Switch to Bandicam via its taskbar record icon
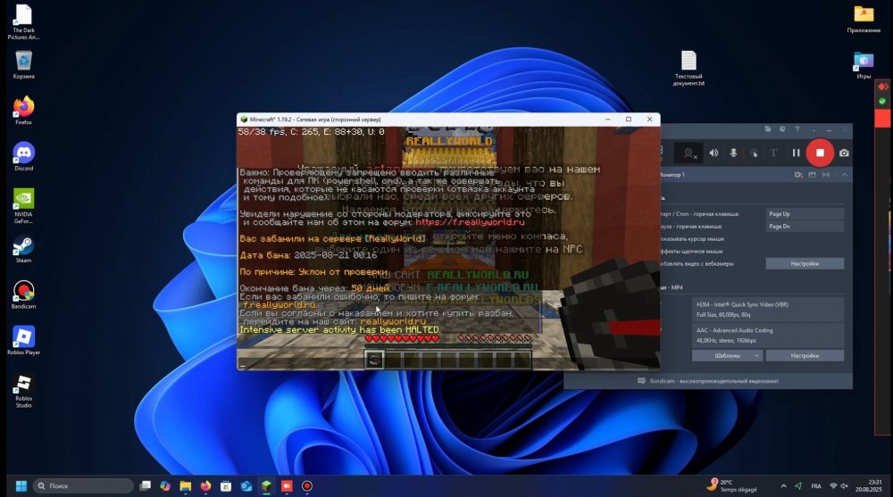Screen dimensions: 893x497 point(307,485)
